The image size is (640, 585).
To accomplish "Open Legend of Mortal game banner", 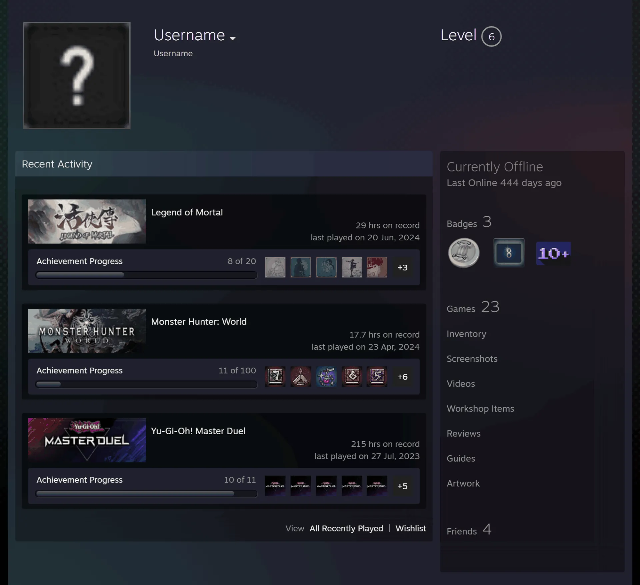I will [x=87, y=221].
